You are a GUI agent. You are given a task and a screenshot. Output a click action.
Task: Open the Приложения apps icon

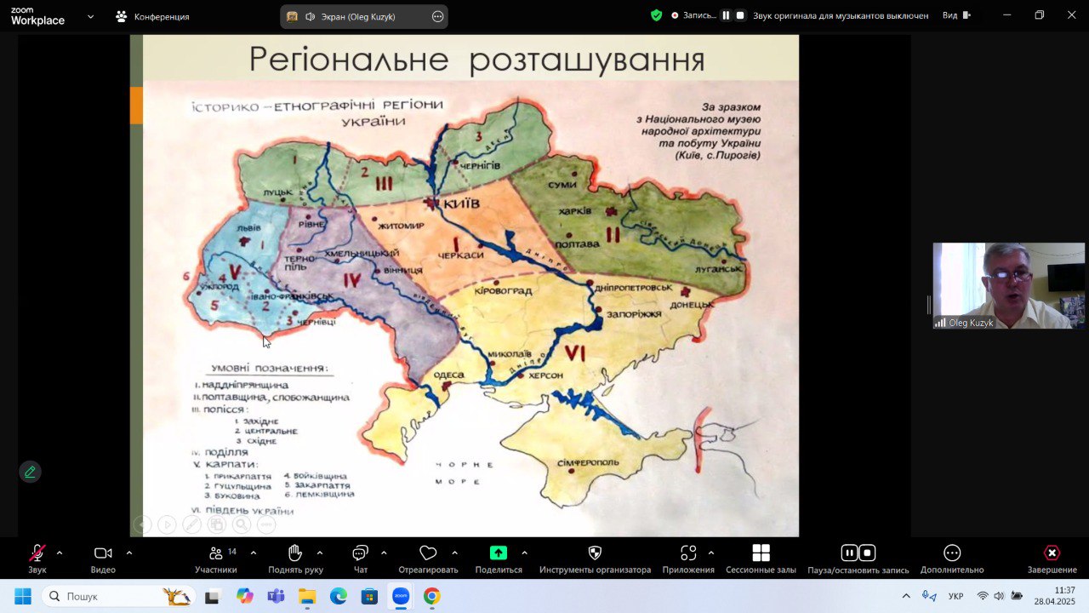pos(688,554)
